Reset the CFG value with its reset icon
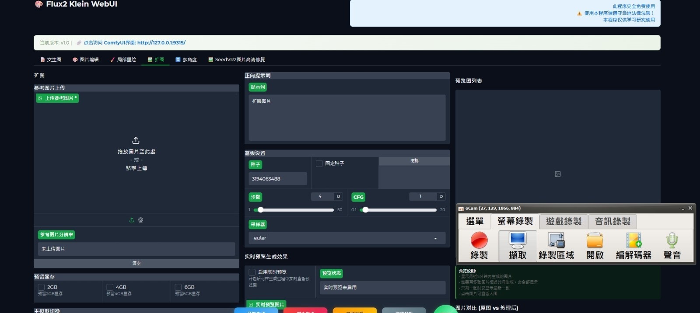 pos(441,197)
